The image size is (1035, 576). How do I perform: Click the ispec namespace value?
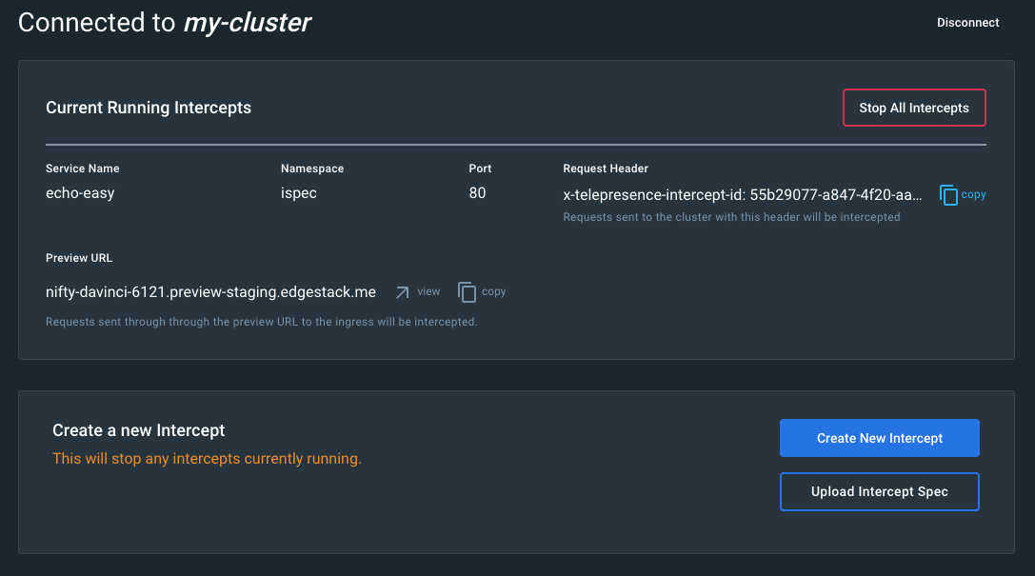point(299,193)
